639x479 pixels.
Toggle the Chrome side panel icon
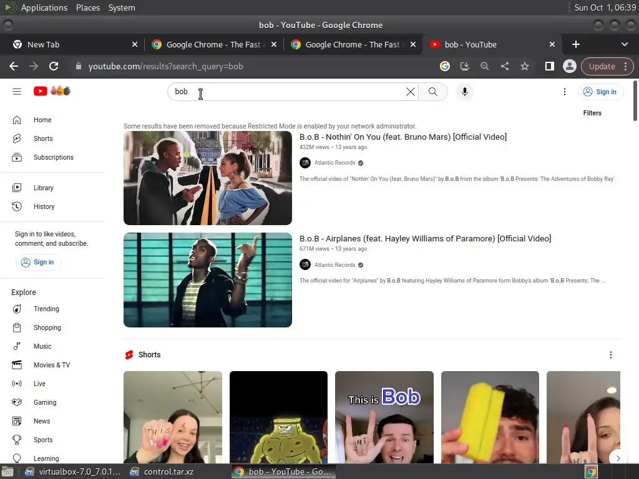click(x=549, y=66)
